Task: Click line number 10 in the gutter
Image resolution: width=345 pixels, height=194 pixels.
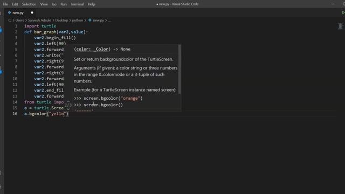Action: [x=15, y=79]
